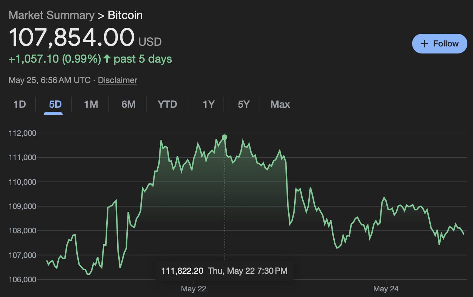The height and width of the screenshot is (297, 473).
Task: Switch to the 6M tab
Action: point(128,105)
